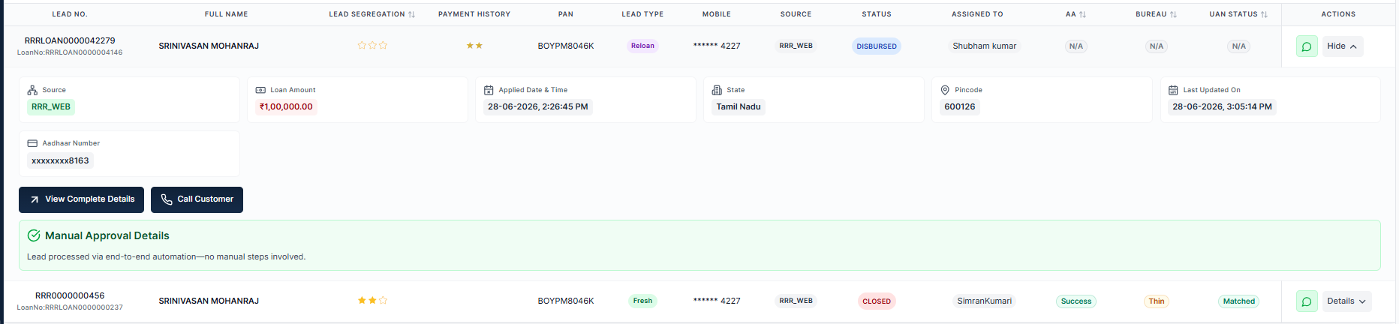Click the Lead No. column header
1399x324 pixels.
click(70, 14)
